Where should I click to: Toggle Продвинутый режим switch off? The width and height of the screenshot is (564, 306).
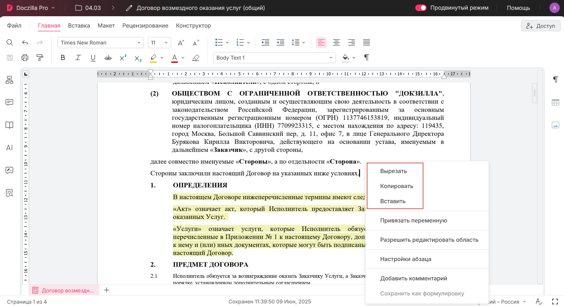coord(421,8)
